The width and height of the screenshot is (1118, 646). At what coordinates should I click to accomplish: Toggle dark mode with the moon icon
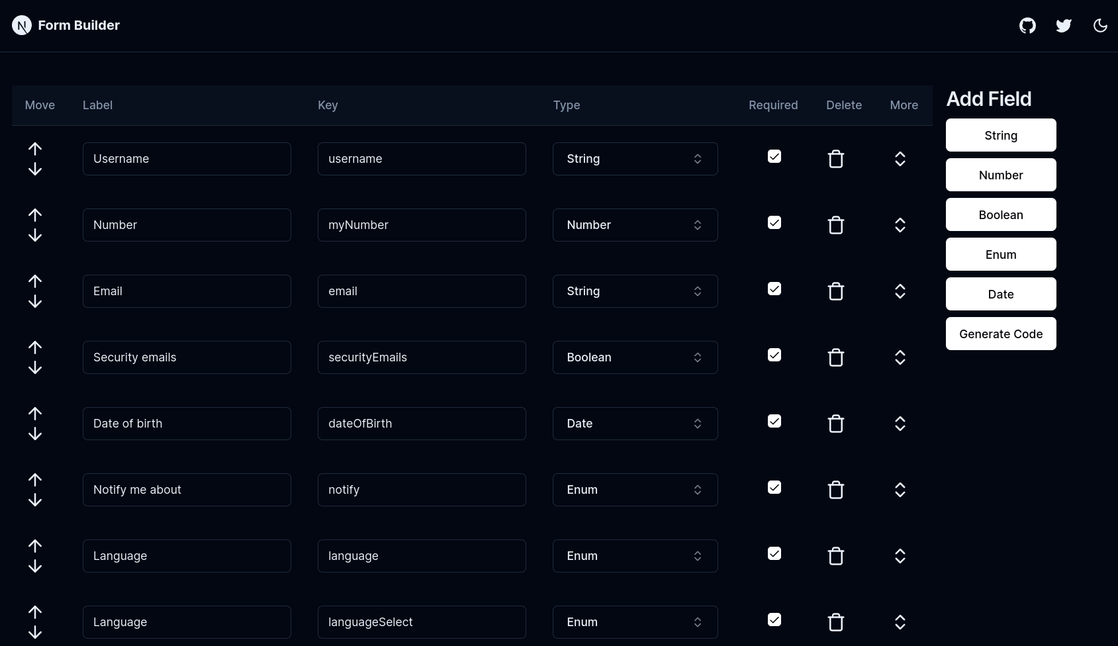click(1100, 25)
